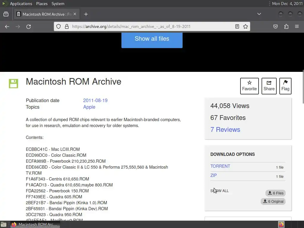This screenshot has height=228, width=304.
Task: Reload the current page
Action: click(x=28, y=26)
